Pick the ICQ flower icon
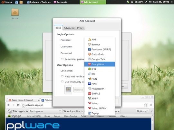The height and width of the screenshot is (130, 174). [90, 69]
